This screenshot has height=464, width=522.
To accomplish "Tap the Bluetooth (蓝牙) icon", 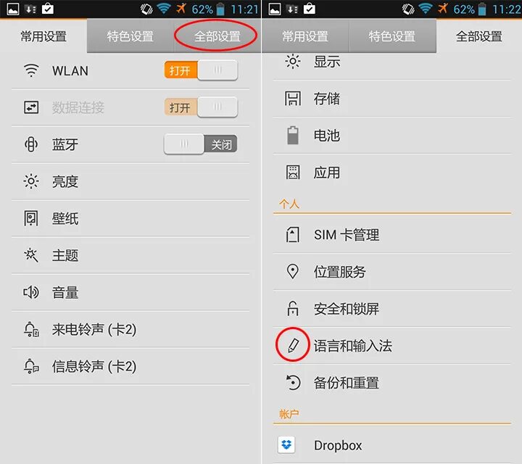I will point(31,144).
